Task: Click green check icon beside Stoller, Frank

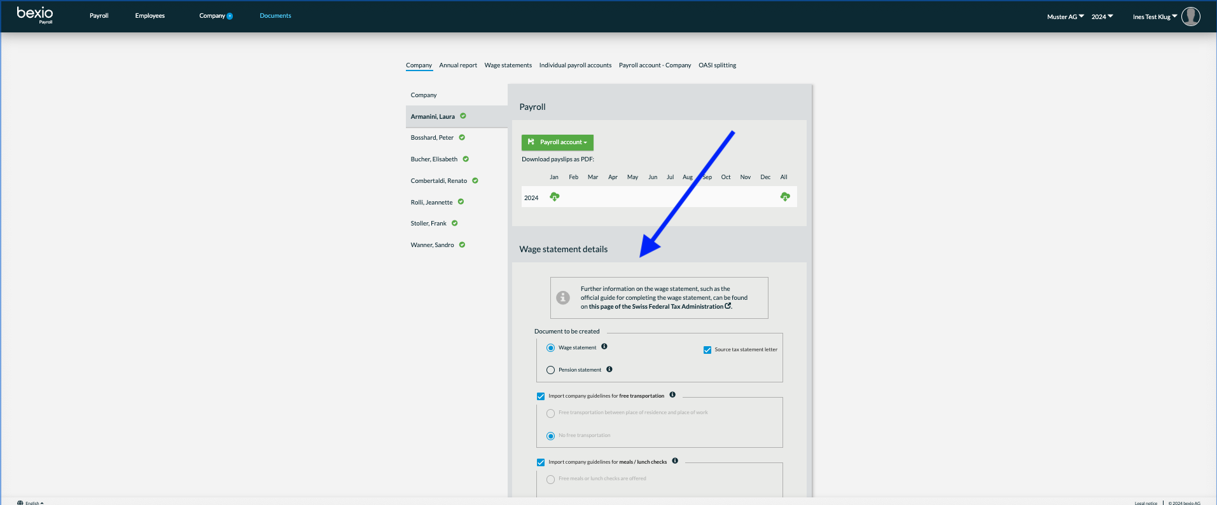Action: [455, 223]
